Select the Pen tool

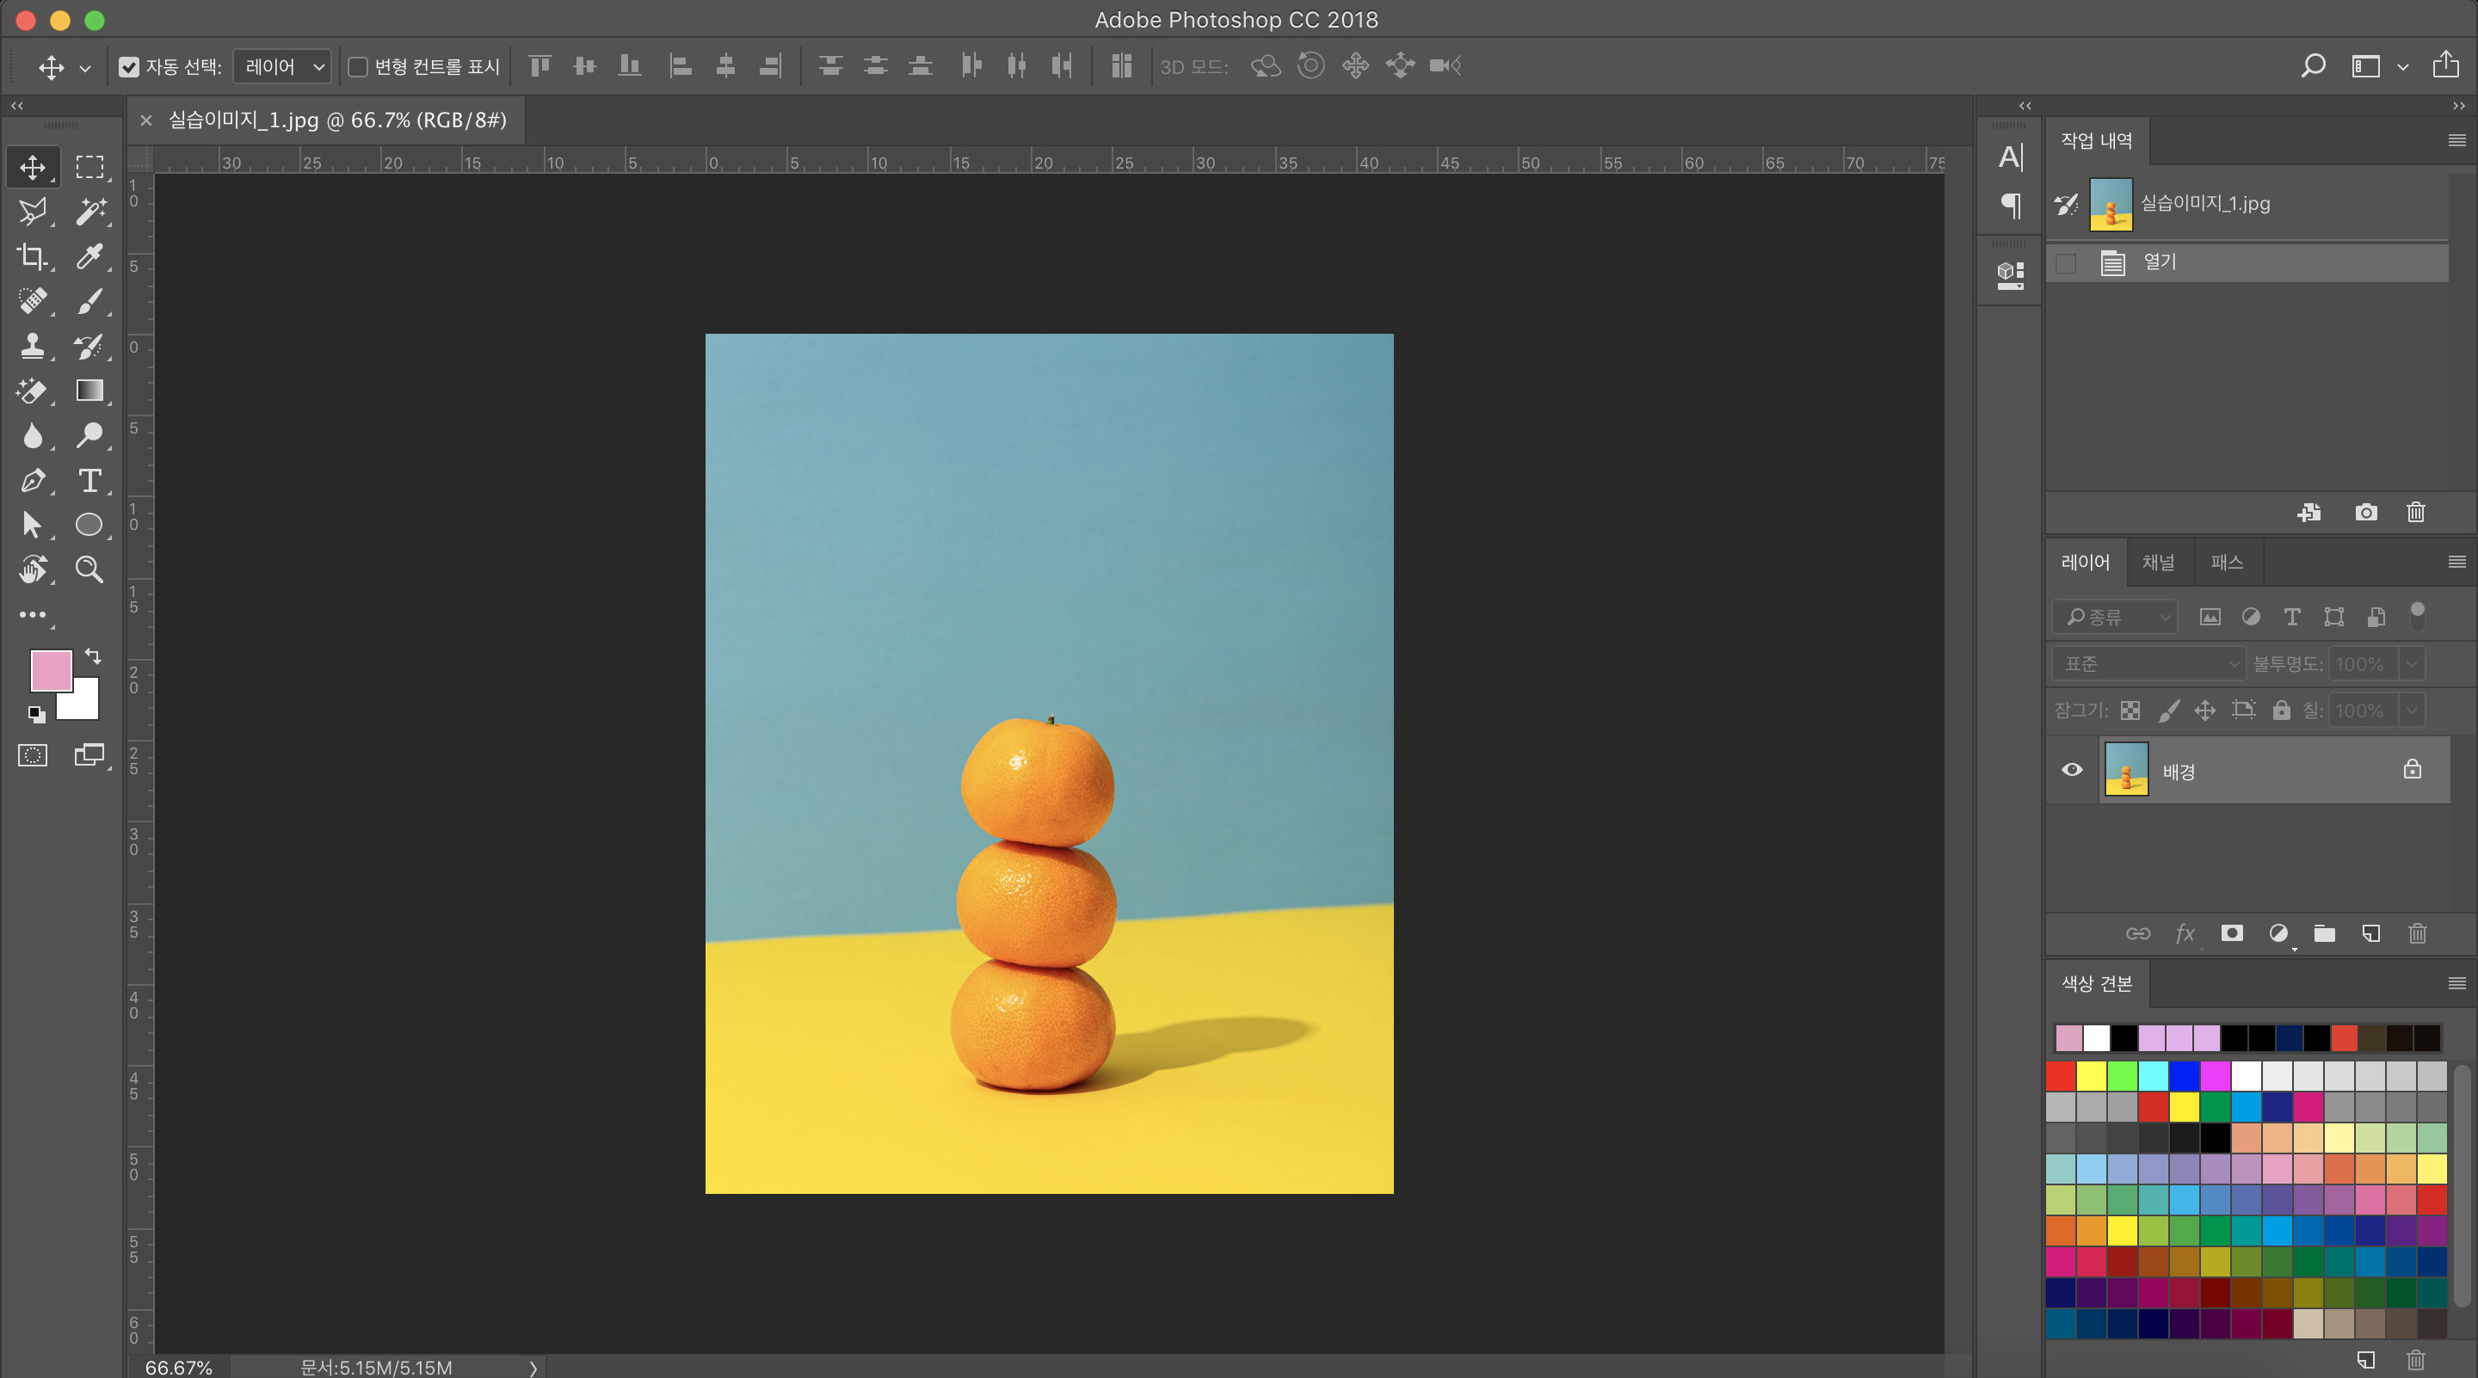click(33, 480)
